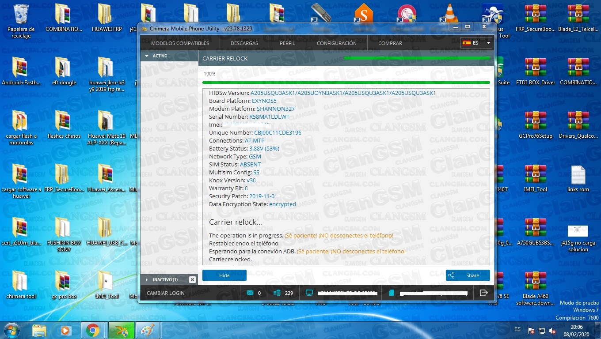This screenshot has width=601, height=339.
Task: Select the gc pro box archive icon
Action: (64, 285)
